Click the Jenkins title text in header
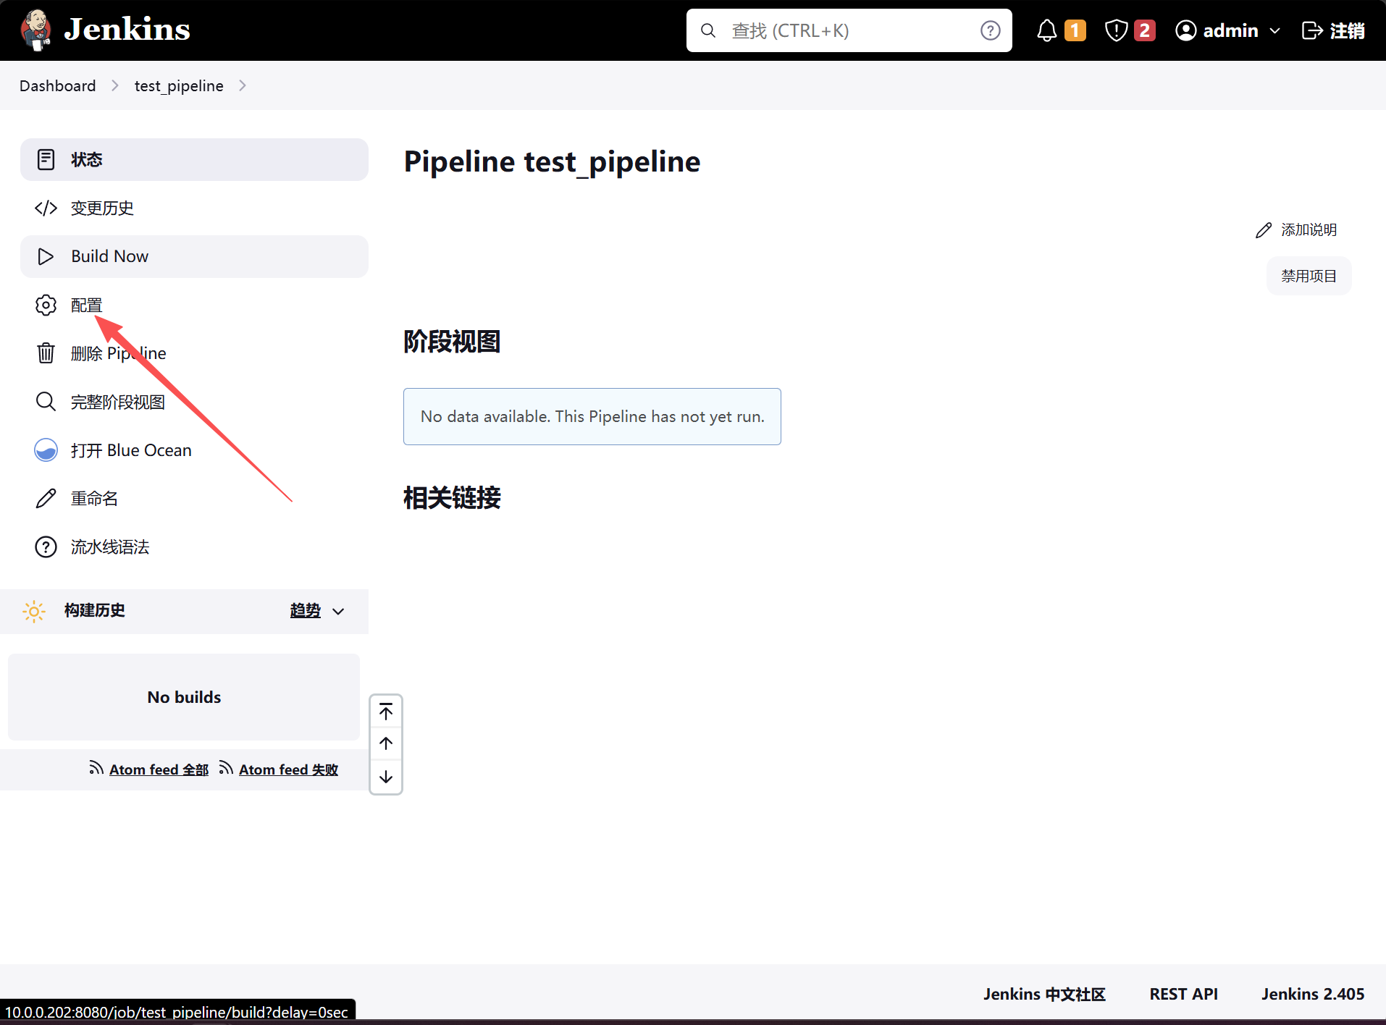Viewport: 1386px width, 1025px height. [127, 30]
